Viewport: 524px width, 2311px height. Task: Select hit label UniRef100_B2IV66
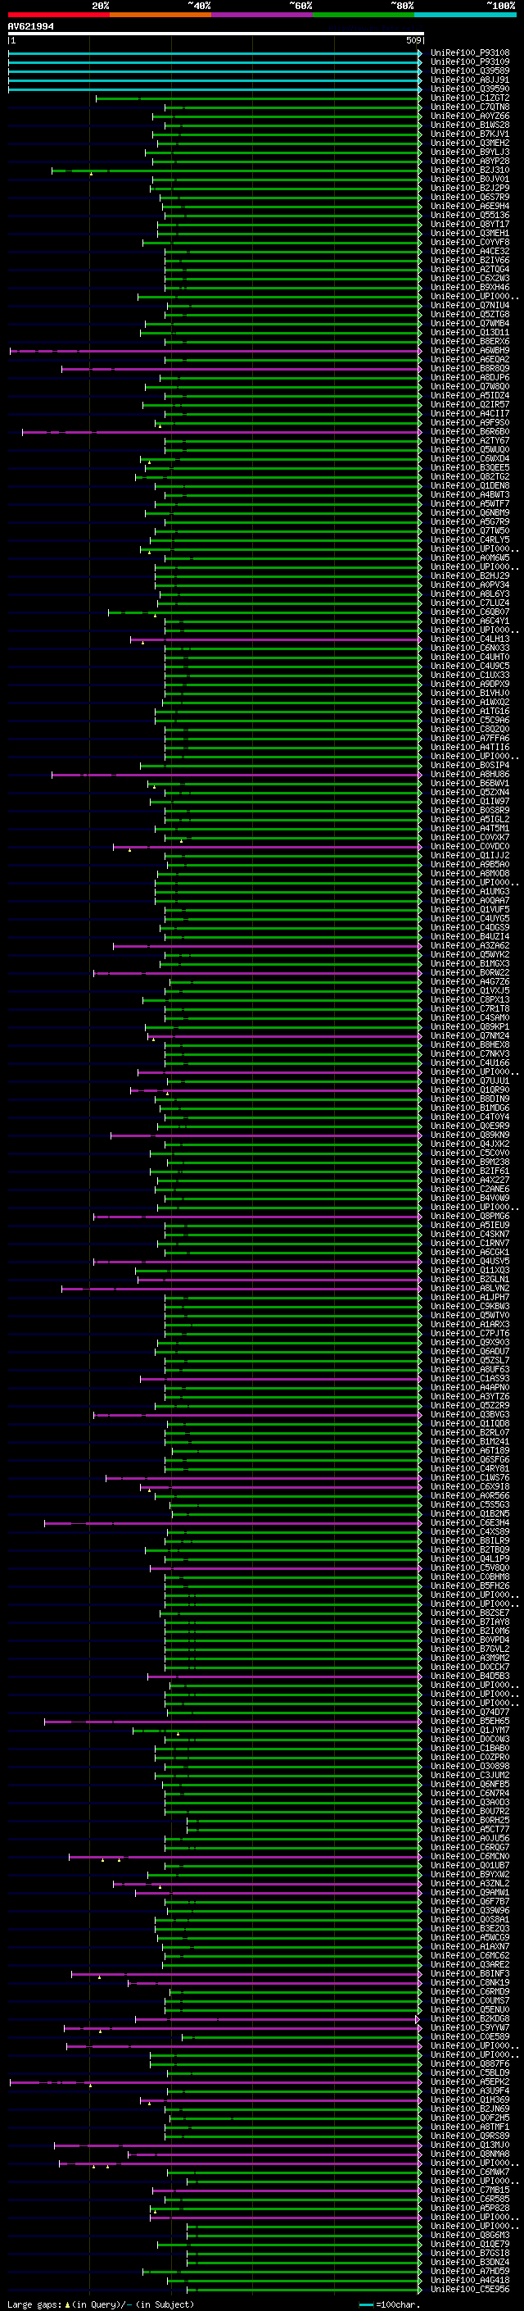[470, 260]
